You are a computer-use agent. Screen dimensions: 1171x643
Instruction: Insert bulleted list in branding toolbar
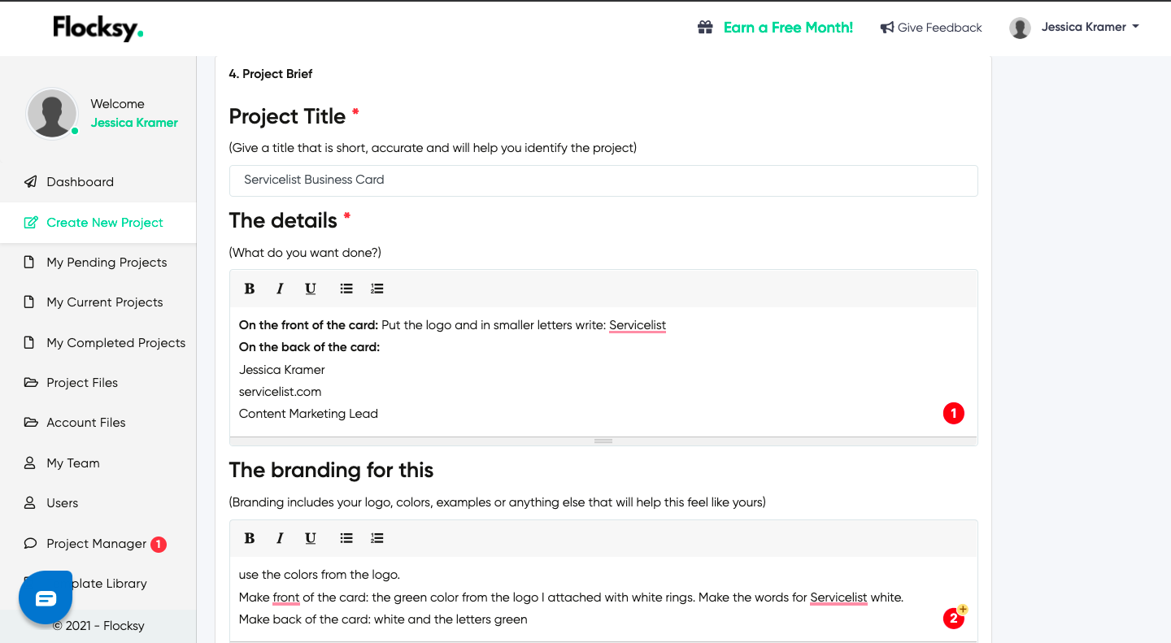pos(346,538)
